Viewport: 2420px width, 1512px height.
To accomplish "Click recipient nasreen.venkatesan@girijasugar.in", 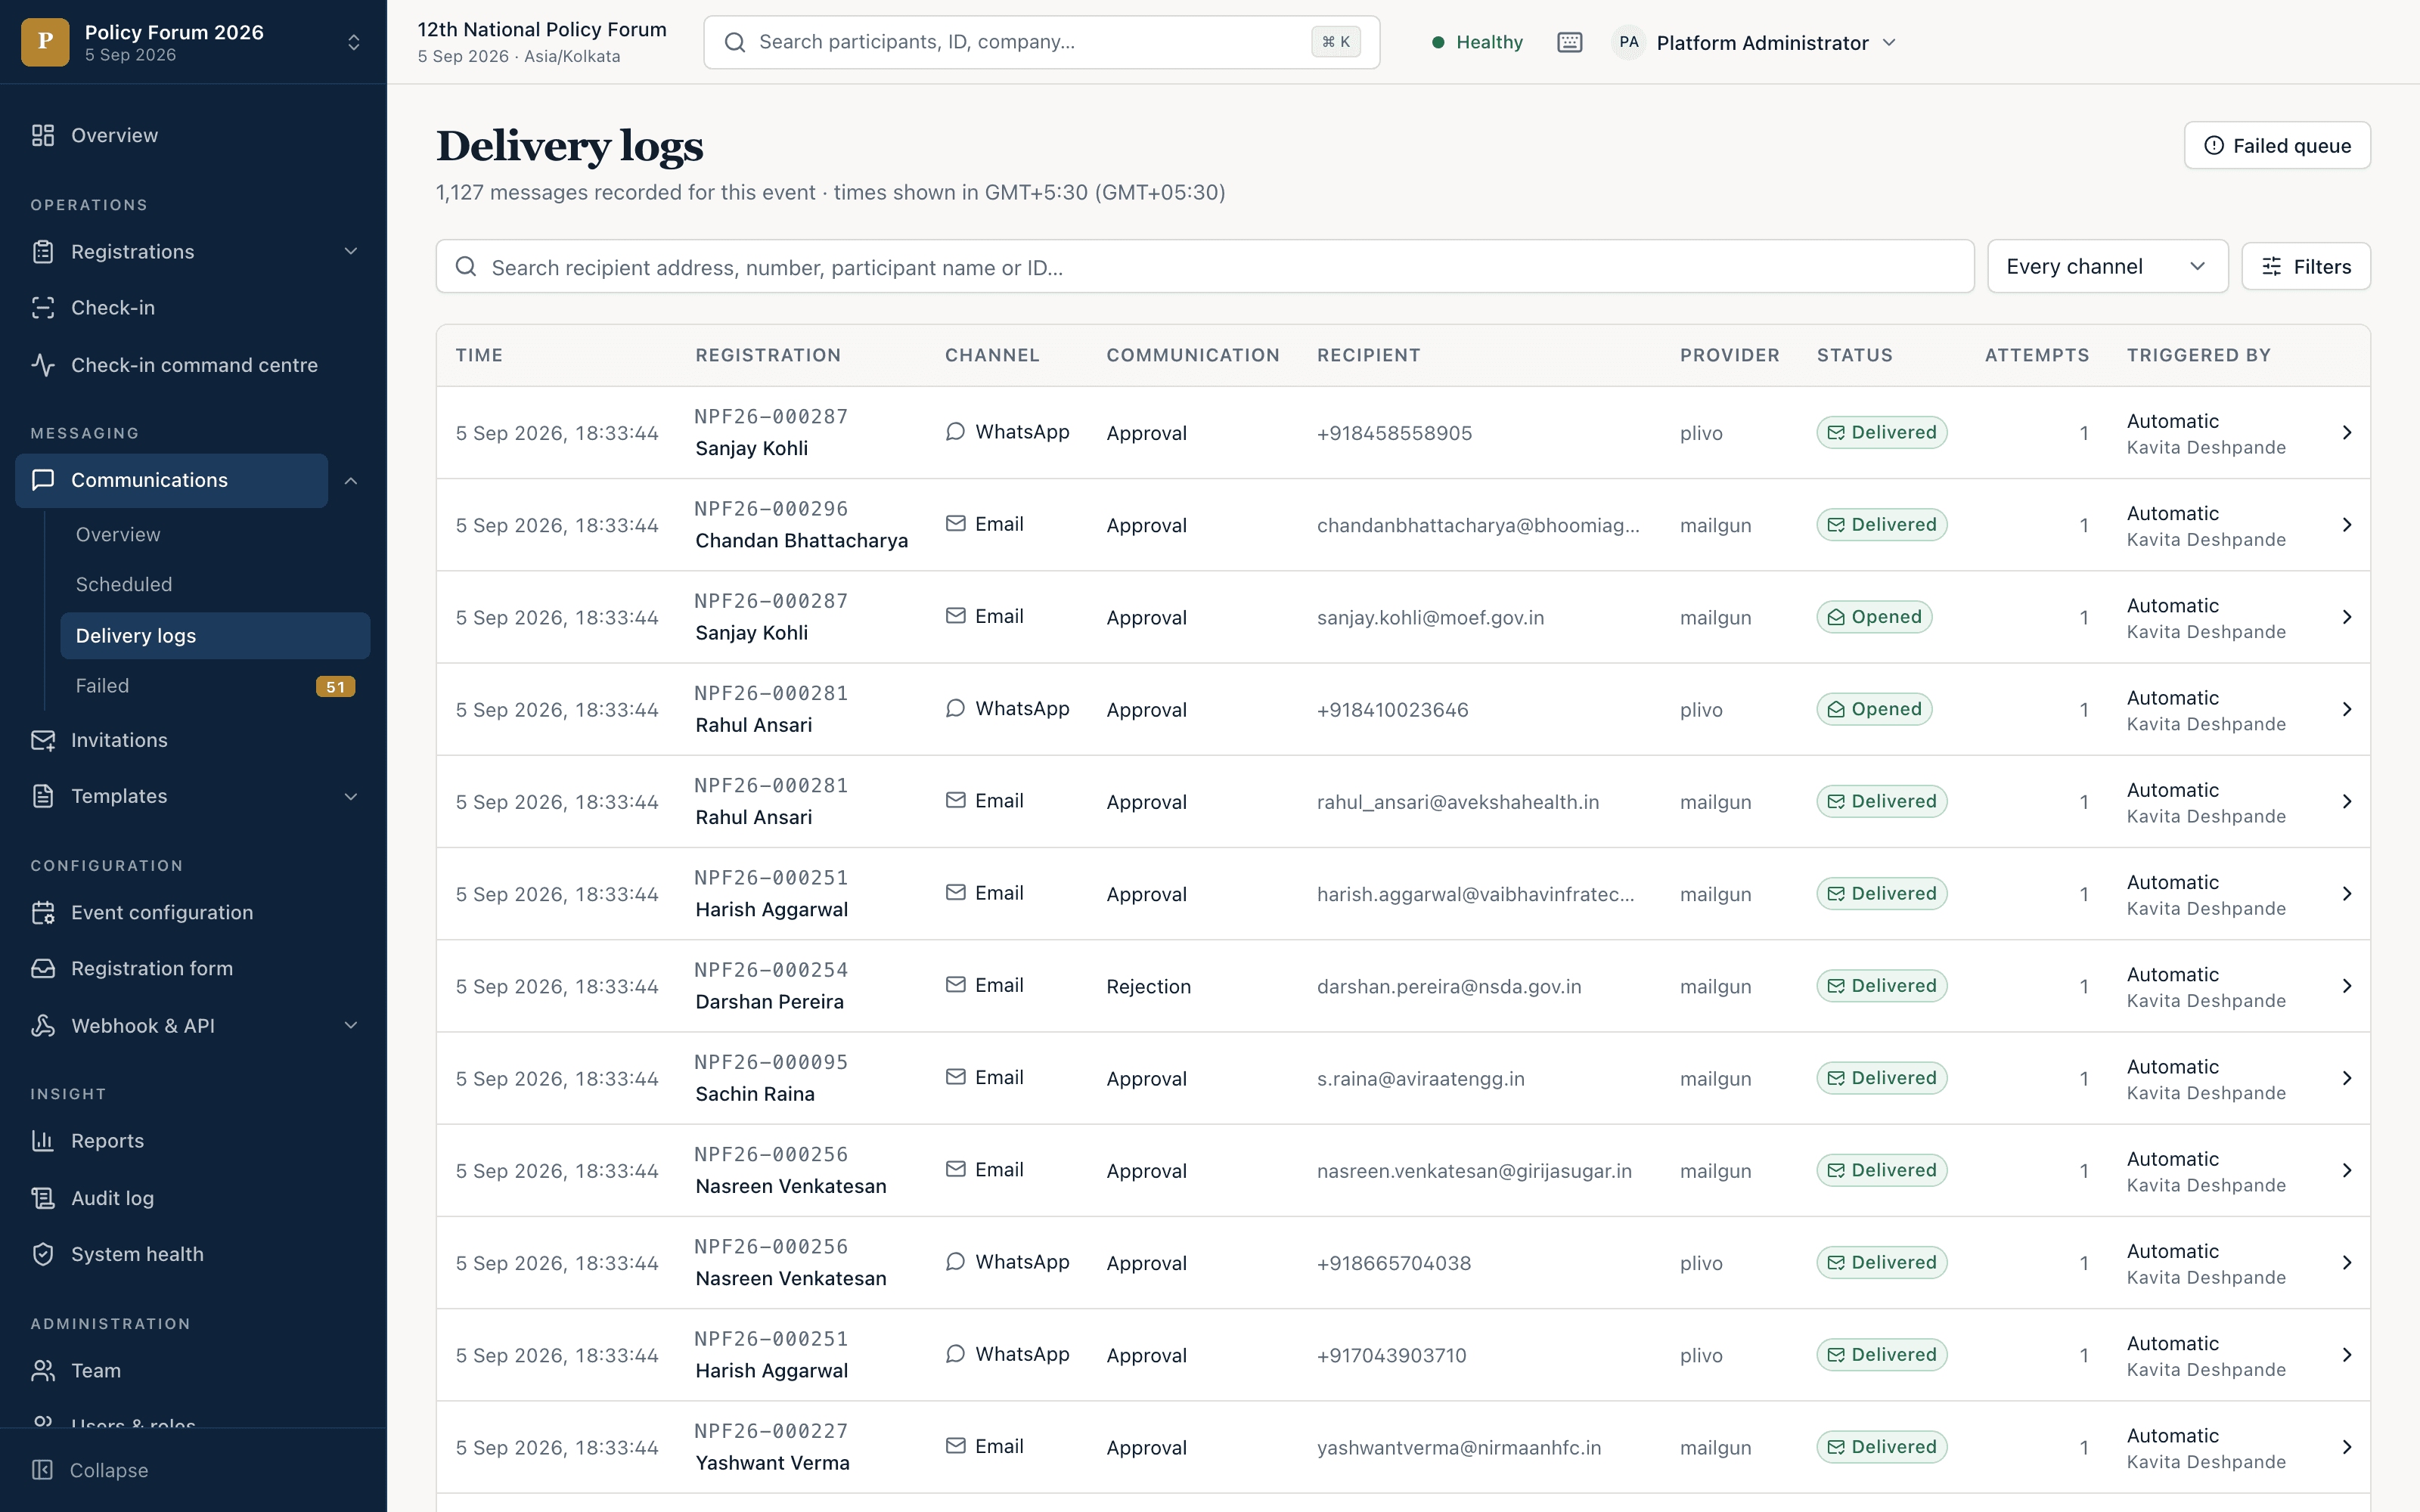I will (1474, 1171).
